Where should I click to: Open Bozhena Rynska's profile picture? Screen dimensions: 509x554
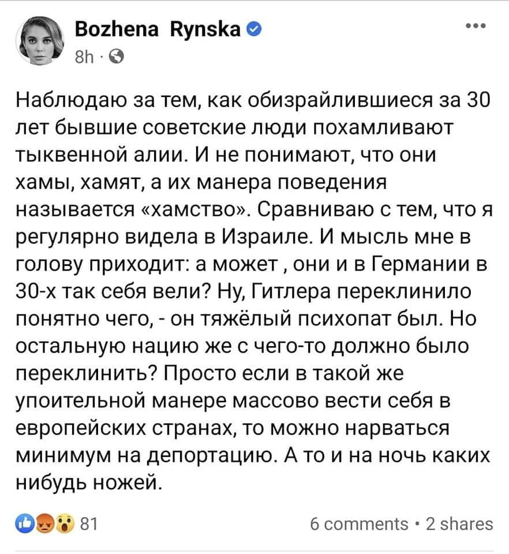40,41
